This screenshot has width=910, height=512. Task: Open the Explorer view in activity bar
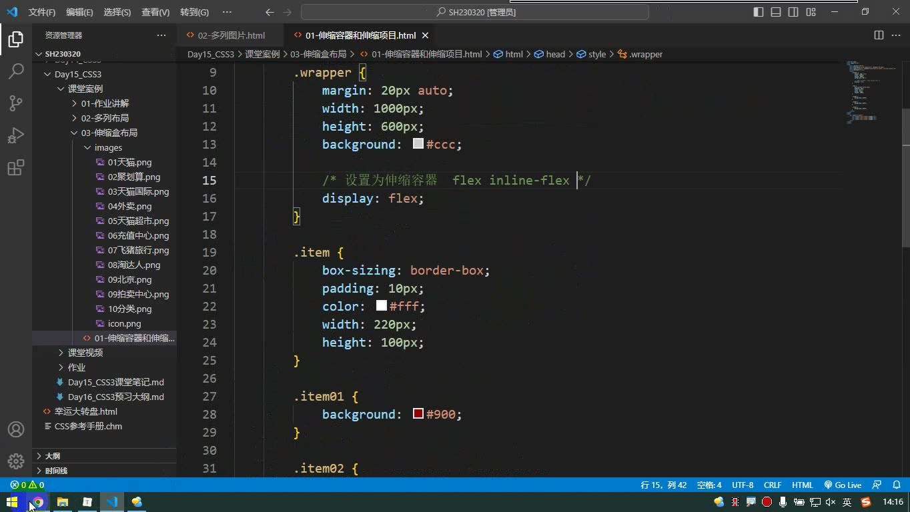click(16, 39)
